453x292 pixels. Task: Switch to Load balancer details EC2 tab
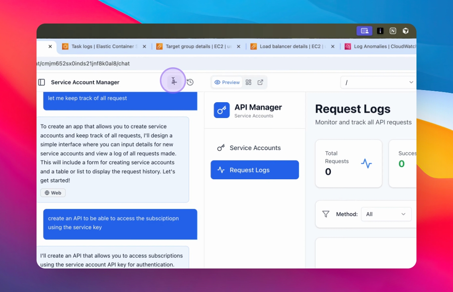coord(293,47)
